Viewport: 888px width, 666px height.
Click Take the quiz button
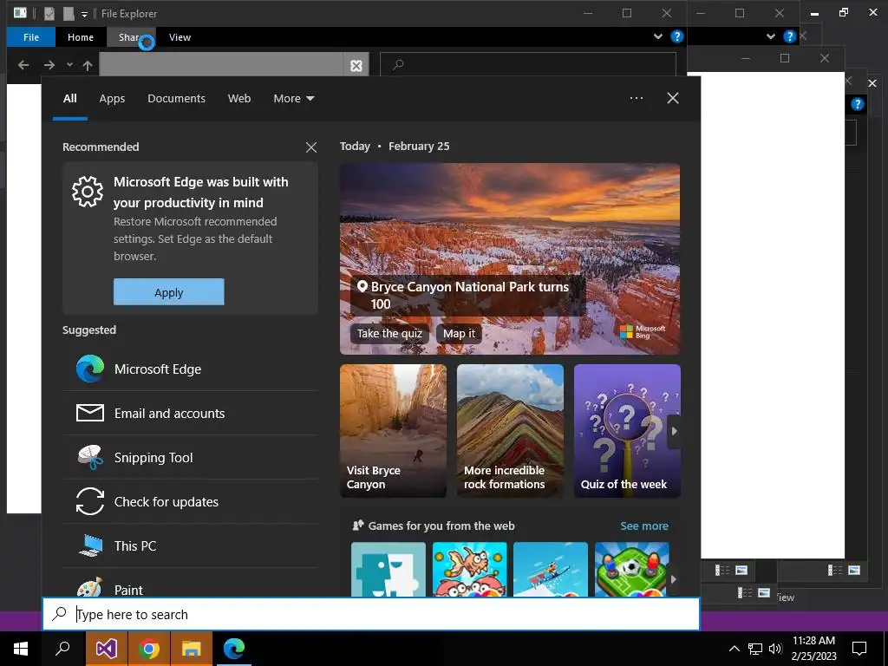point(389,334)
